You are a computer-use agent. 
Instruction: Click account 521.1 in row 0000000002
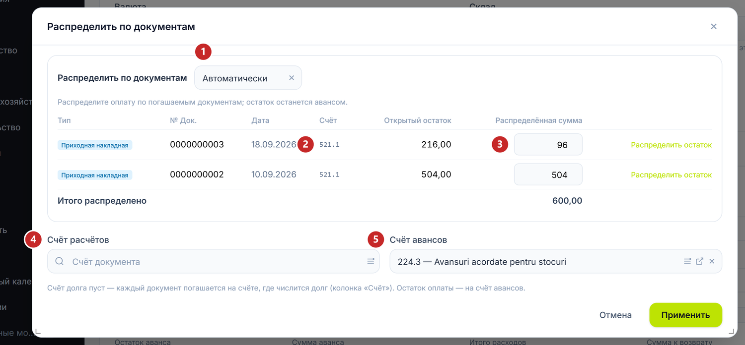[329, 174]
